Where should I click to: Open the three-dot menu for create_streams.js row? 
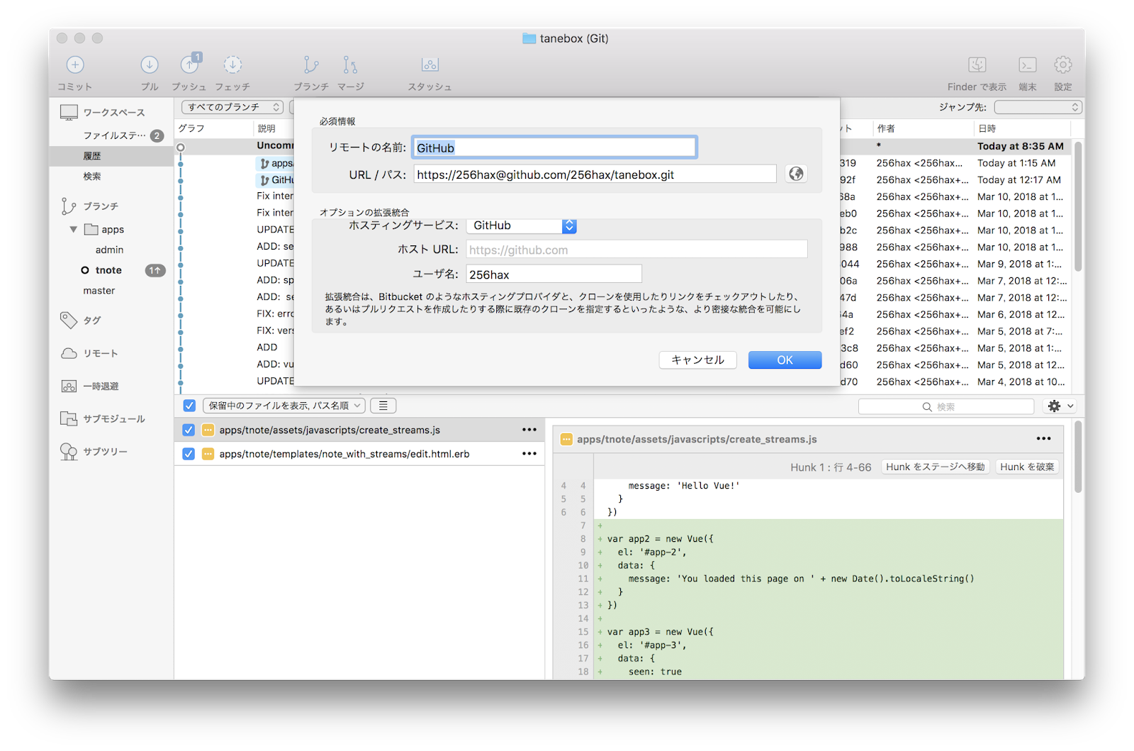(529, 430)
